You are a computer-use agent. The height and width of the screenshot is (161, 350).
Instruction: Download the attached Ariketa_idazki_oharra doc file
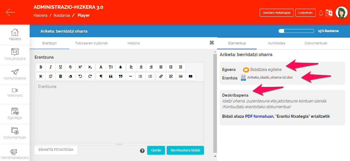270,77
